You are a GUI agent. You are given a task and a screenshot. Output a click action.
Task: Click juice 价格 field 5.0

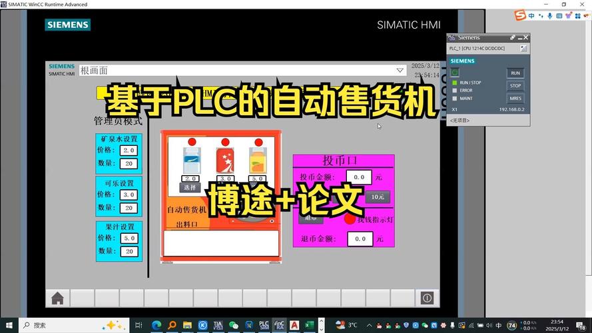tap(129, 238)
